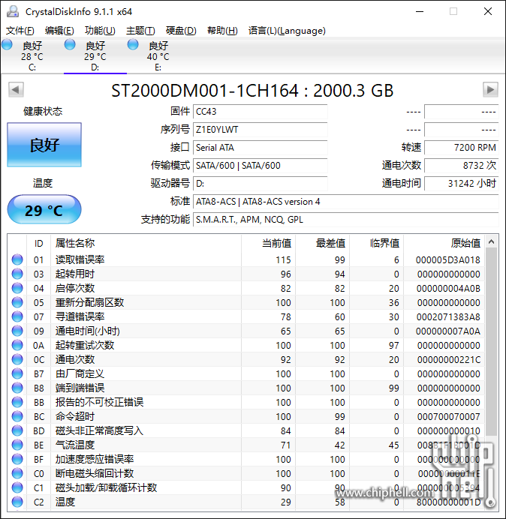Click the 属性名称 column header
Screen dimensions: 506x519
pos(146,243)
